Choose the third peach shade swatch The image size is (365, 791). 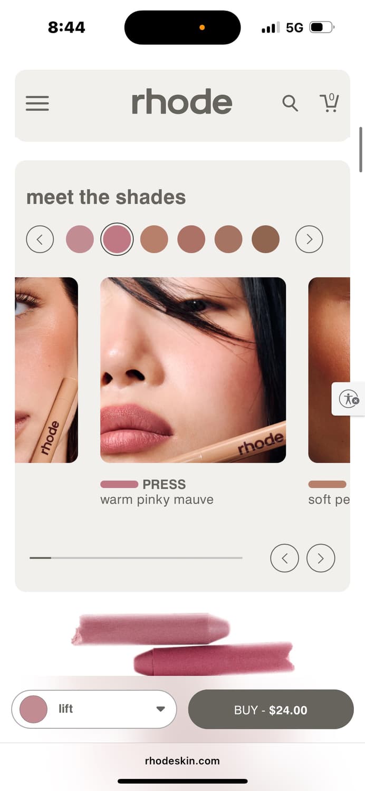(154, 239)
